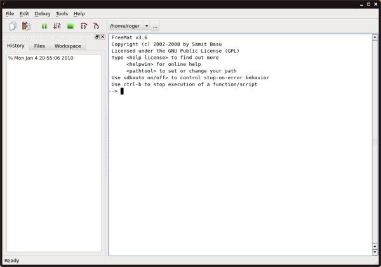
Task: Click the Paste icon in toolbar
Action: tap(26, 26)
